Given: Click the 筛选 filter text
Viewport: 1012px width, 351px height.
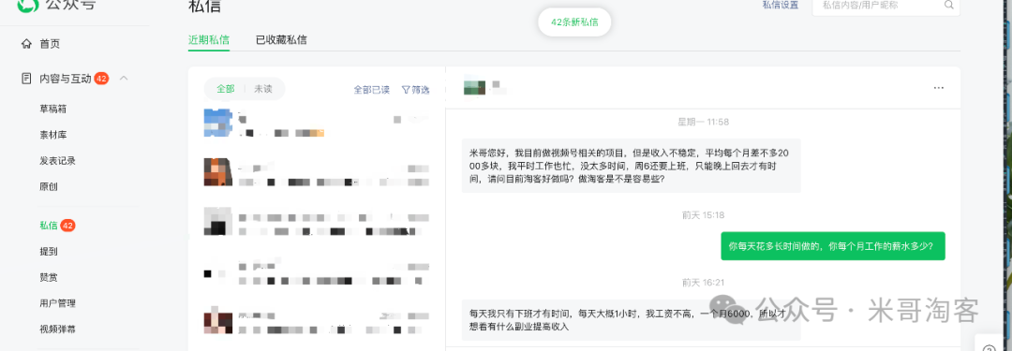Looking at the screenshot, I should (421, 90).
